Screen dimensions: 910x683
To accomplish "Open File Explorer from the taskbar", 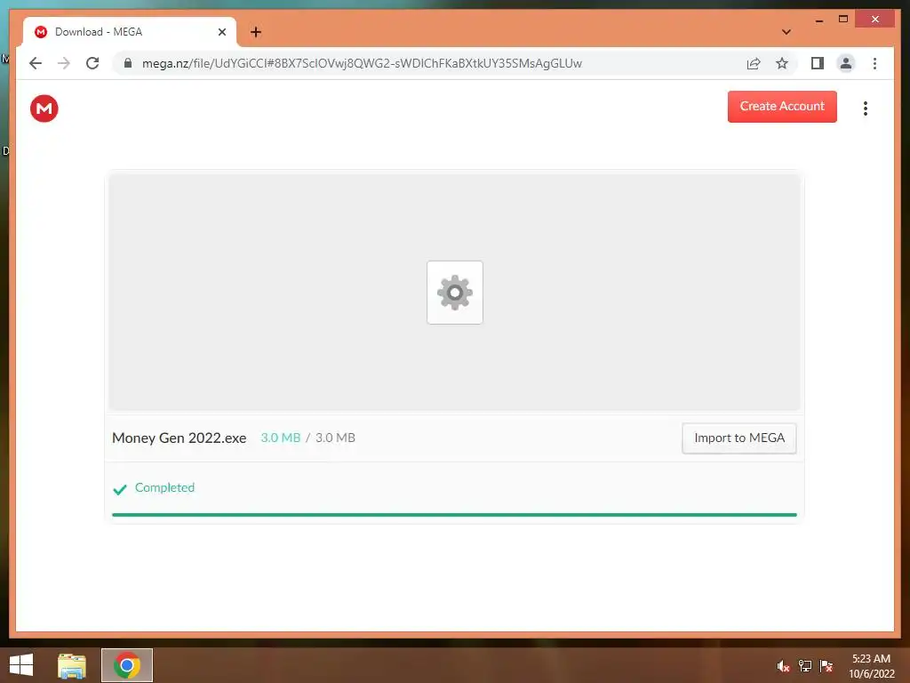I will (72, 665).
